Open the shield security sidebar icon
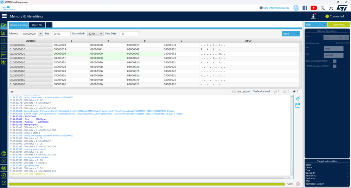 click(x=4, y=62)
